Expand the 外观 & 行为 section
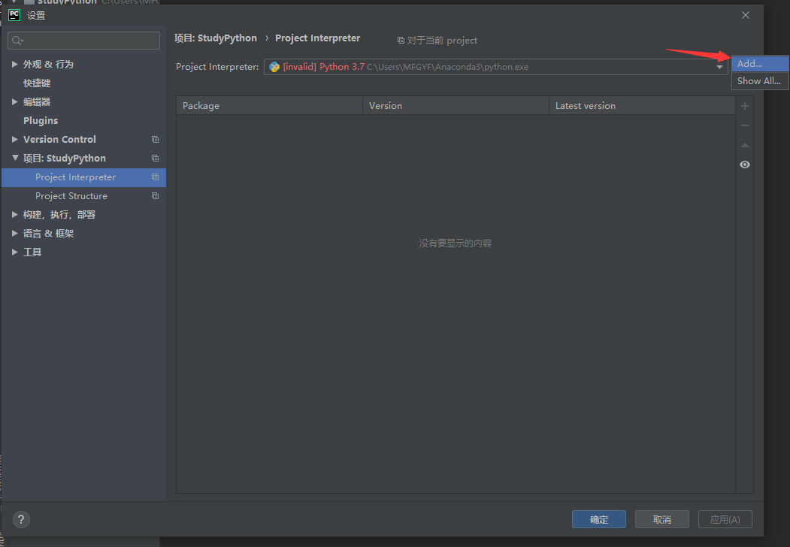The image size is (790, 547). click(x=14, y=65)
